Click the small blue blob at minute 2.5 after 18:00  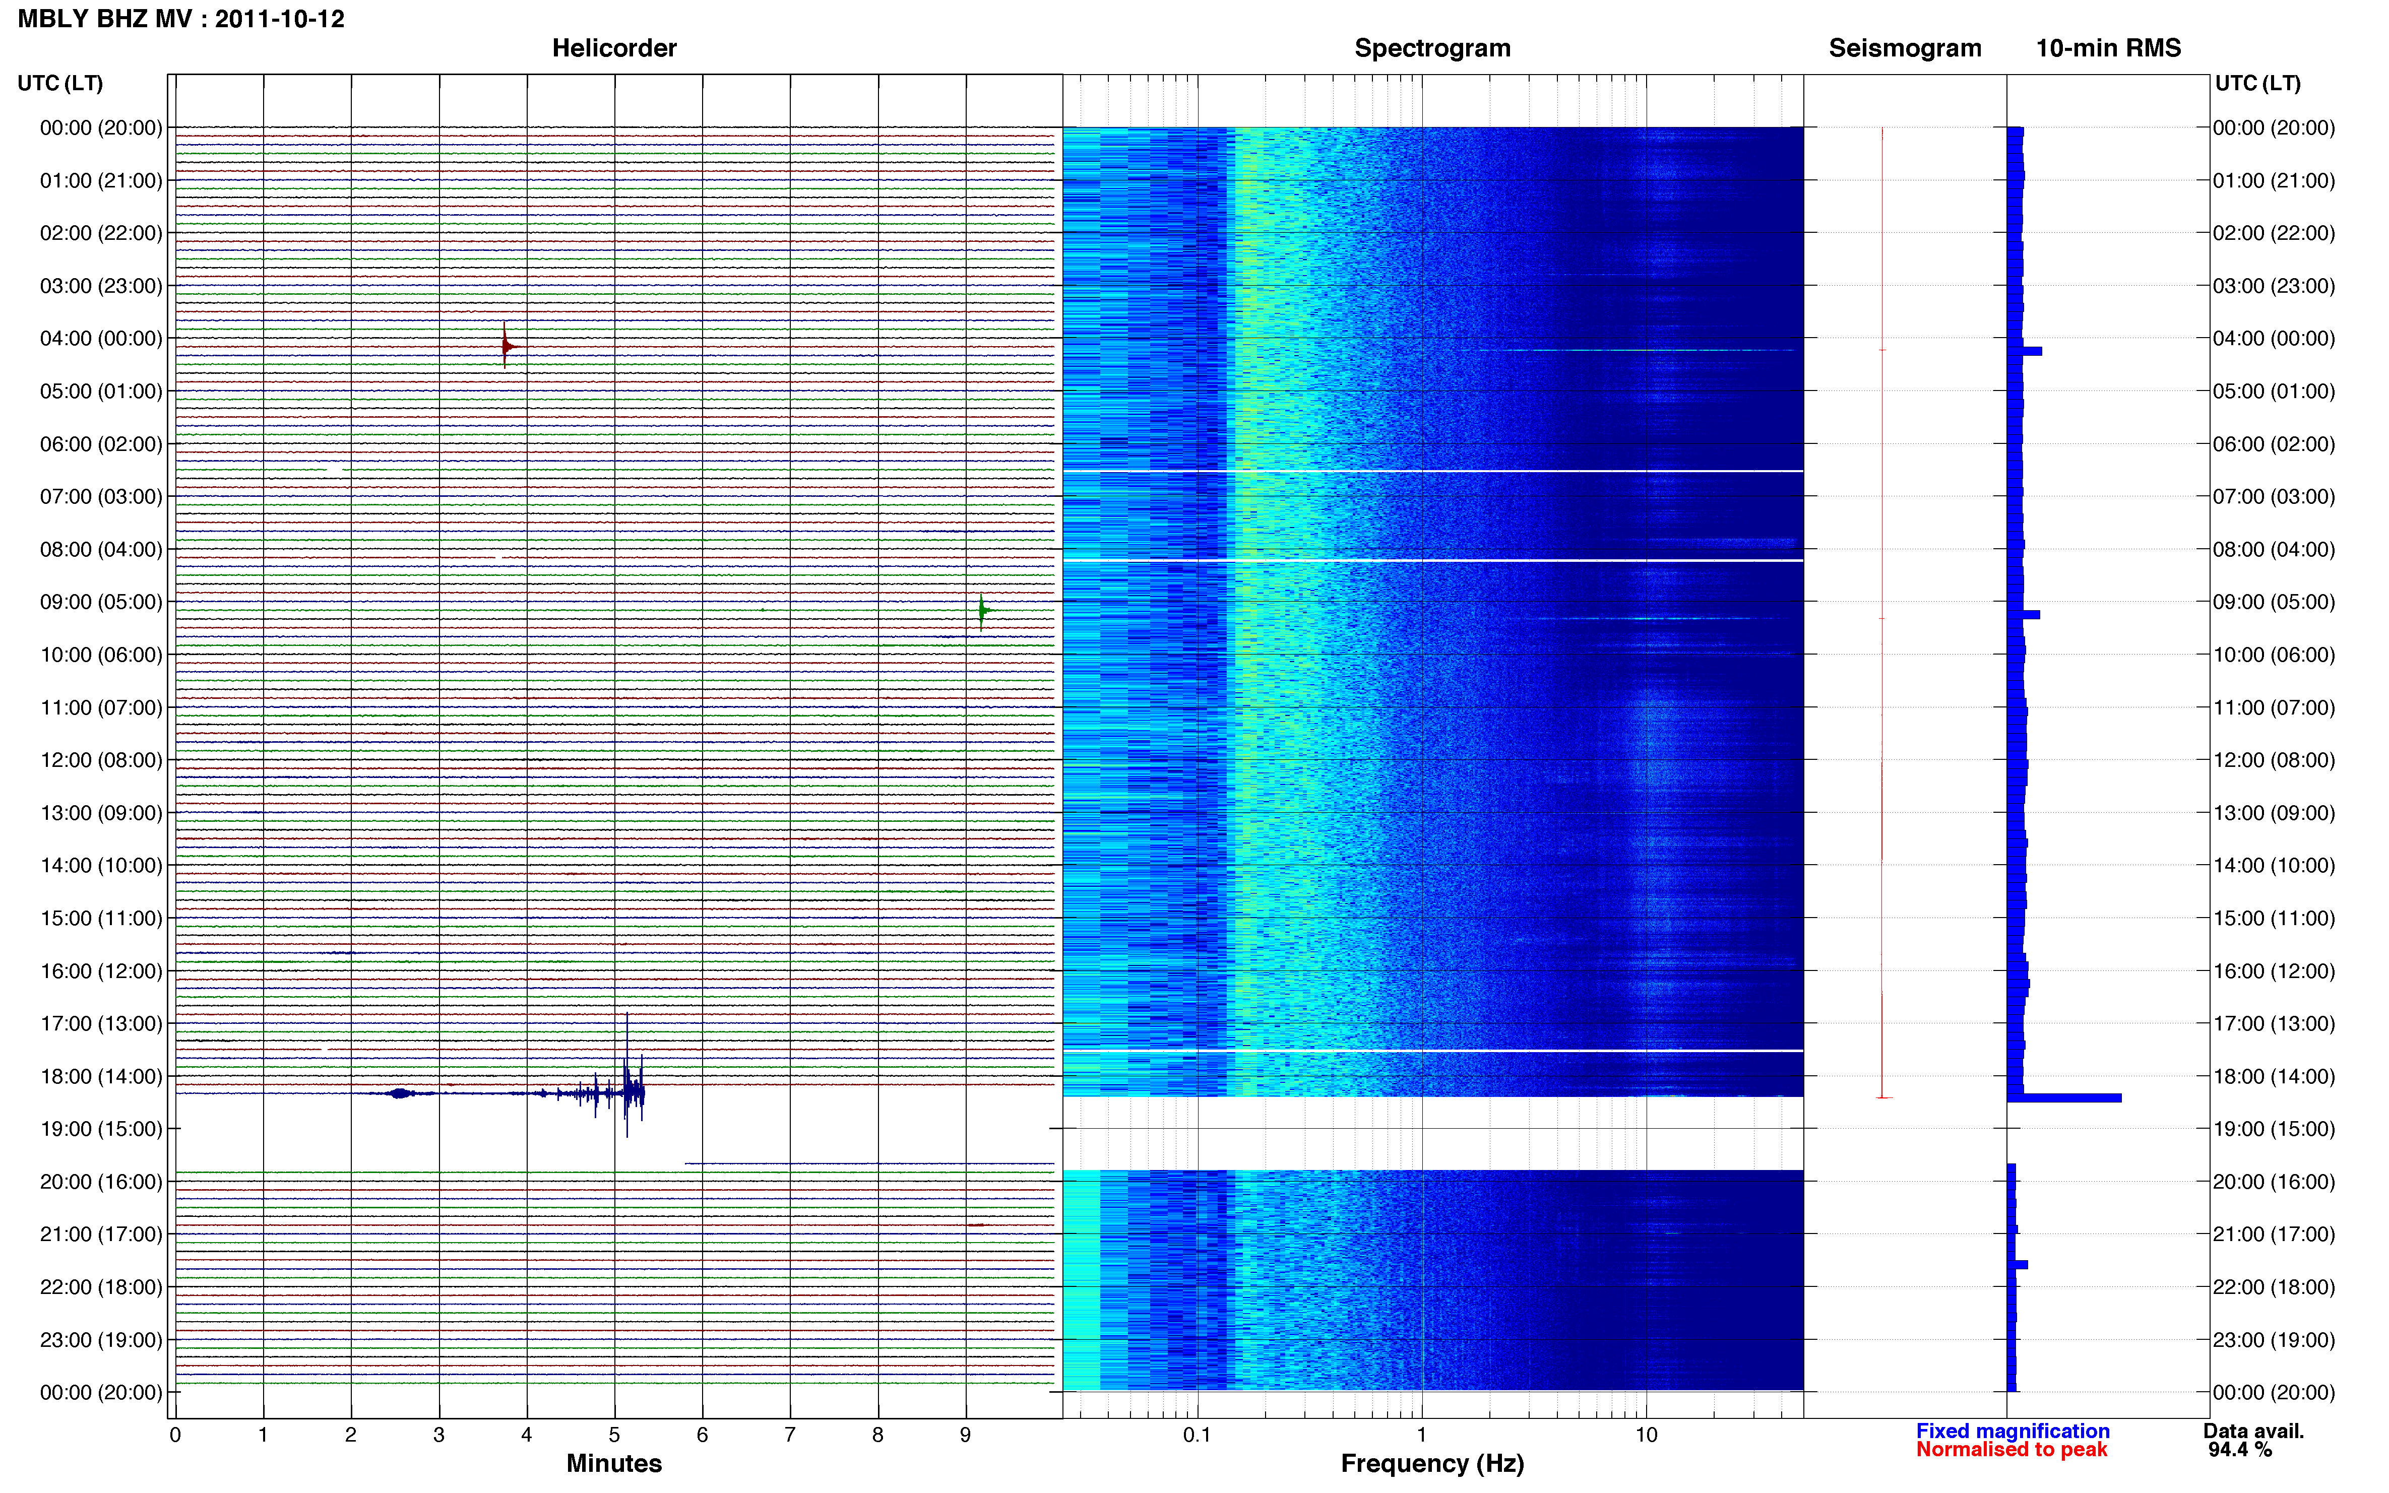tap(400, 1093)
